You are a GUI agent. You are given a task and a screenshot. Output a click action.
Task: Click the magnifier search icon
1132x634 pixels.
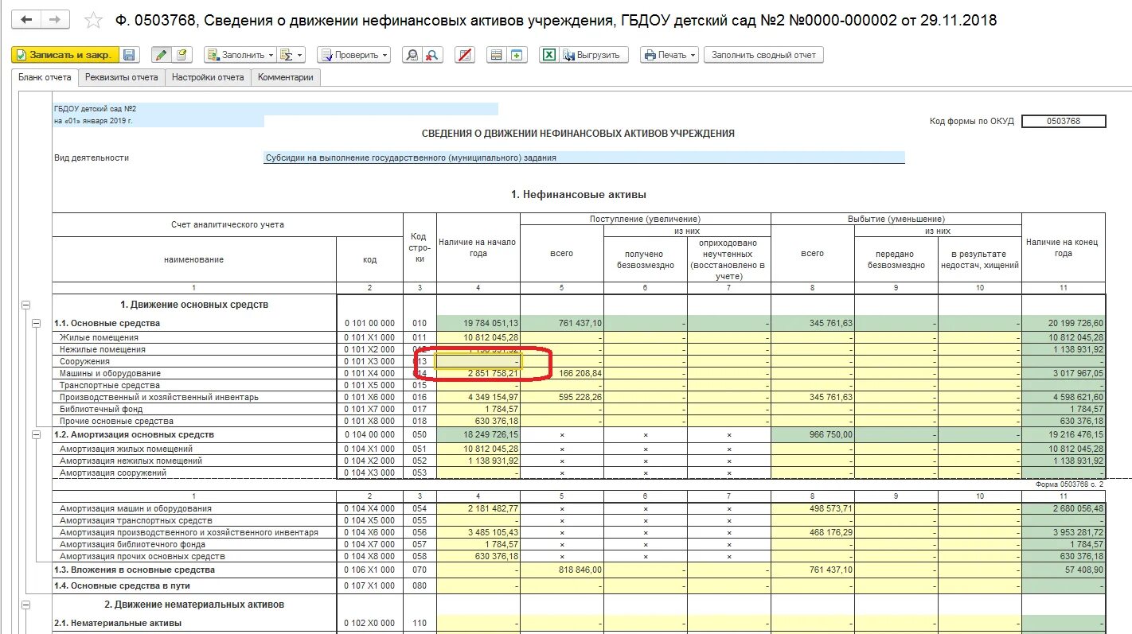coord(414,54)
